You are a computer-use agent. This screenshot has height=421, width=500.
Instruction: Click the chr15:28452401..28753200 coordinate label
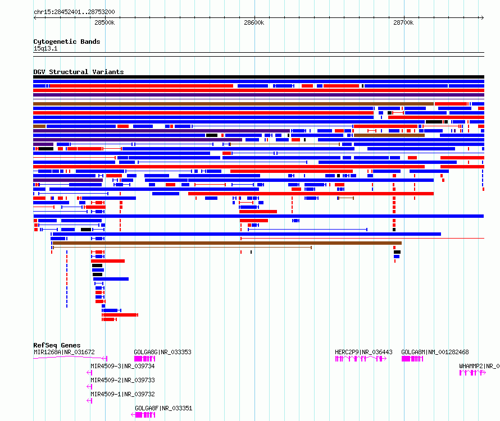tap(74, 12)
